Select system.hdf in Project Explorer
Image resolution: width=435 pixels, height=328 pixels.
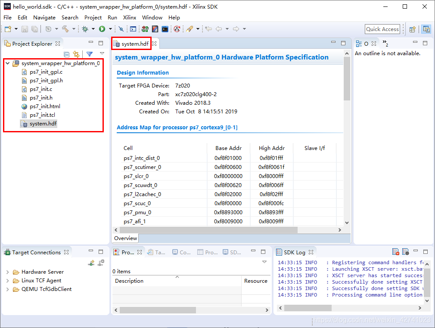[x=43, y=124]
